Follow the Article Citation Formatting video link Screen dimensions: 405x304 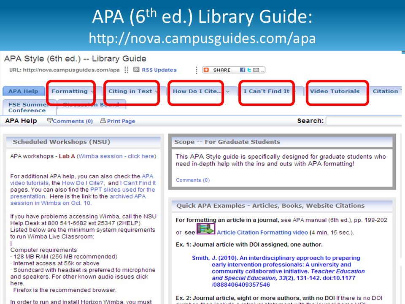[x=262, y=232]
